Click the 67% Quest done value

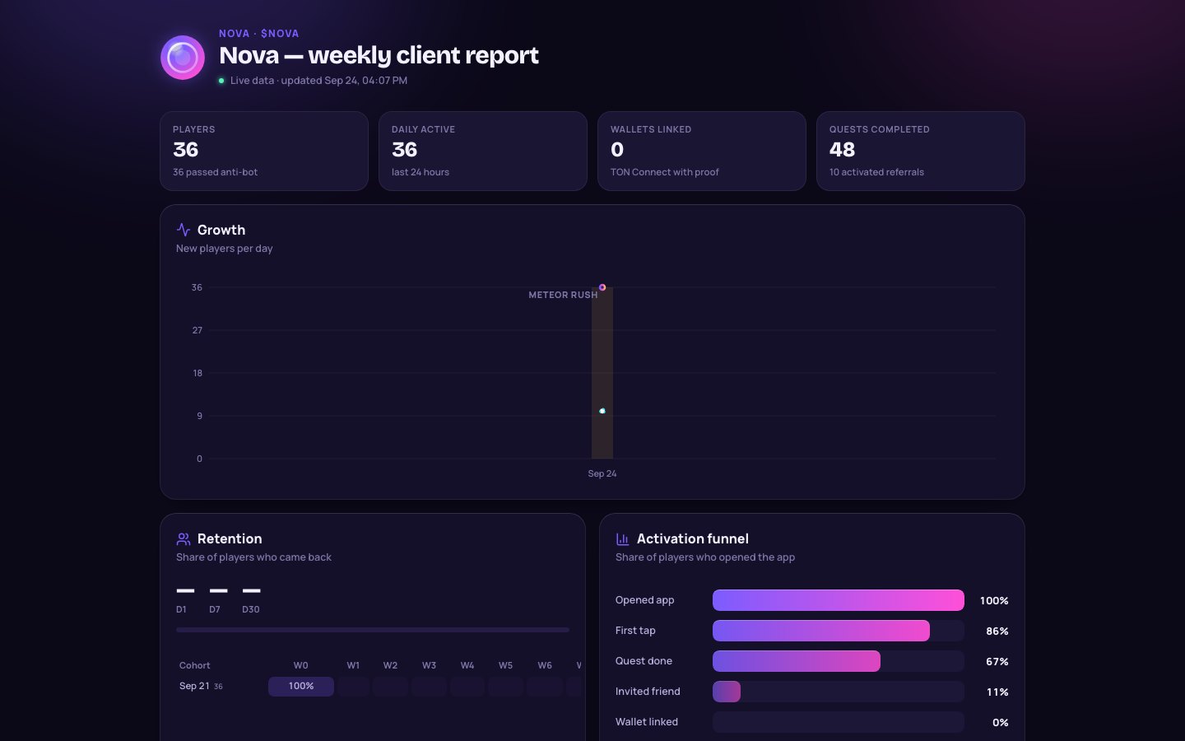point(997,662)
